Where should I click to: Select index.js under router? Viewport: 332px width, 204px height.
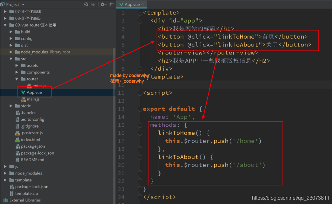pyautogui.click(x=39, y=86)
